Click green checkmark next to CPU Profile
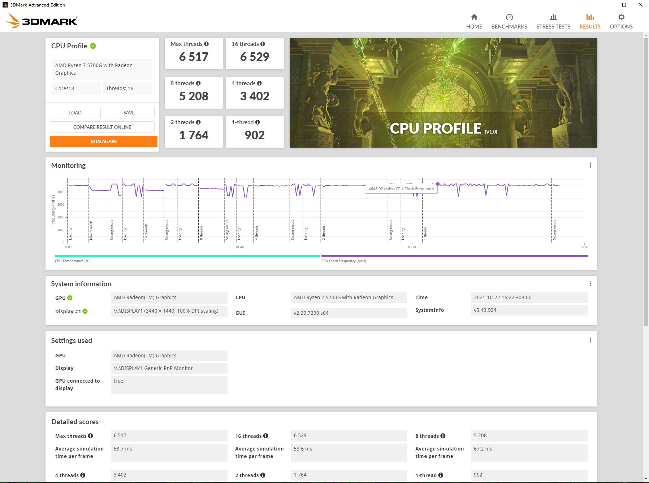The image size is (649, 483). tap(93, 46)
